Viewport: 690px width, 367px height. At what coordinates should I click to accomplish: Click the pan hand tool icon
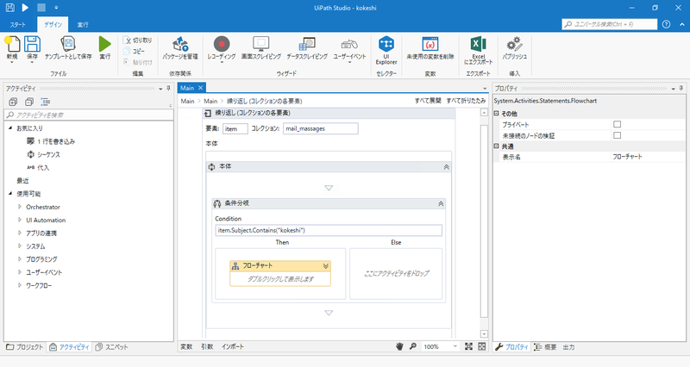(x=399, y=346)
